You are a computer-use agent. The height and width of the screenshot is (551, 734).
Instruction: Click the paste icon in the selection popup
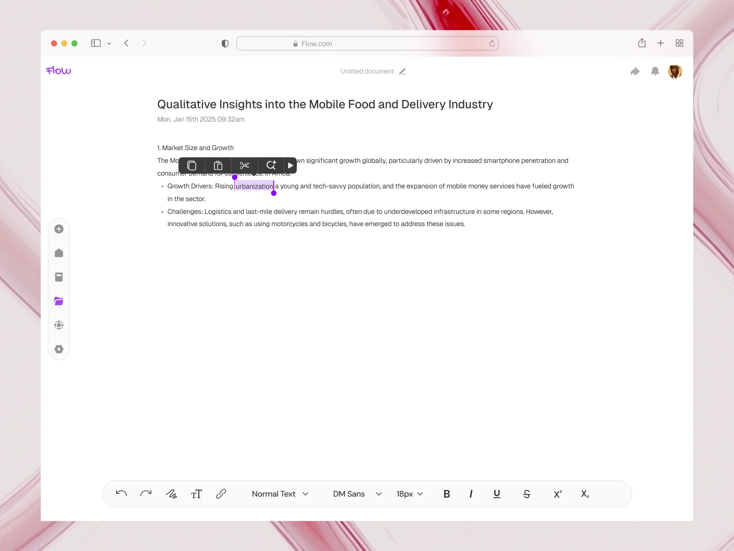click(218, 165)
